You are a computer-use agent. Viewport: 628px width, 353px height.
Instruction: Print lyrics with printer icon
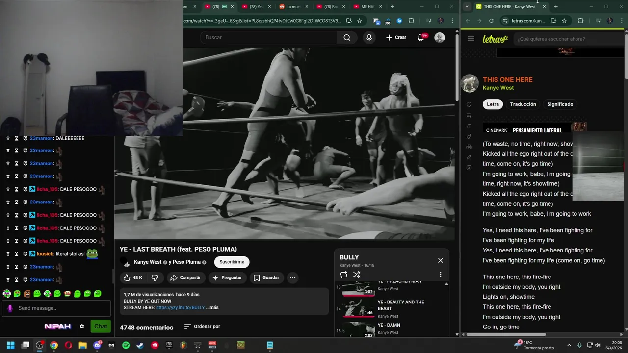point(469,147)
